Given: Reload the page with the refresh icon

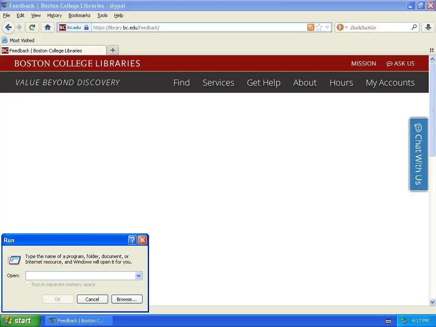Looking at the screenshot, I should pyautogui.click(x=32, y=27).
